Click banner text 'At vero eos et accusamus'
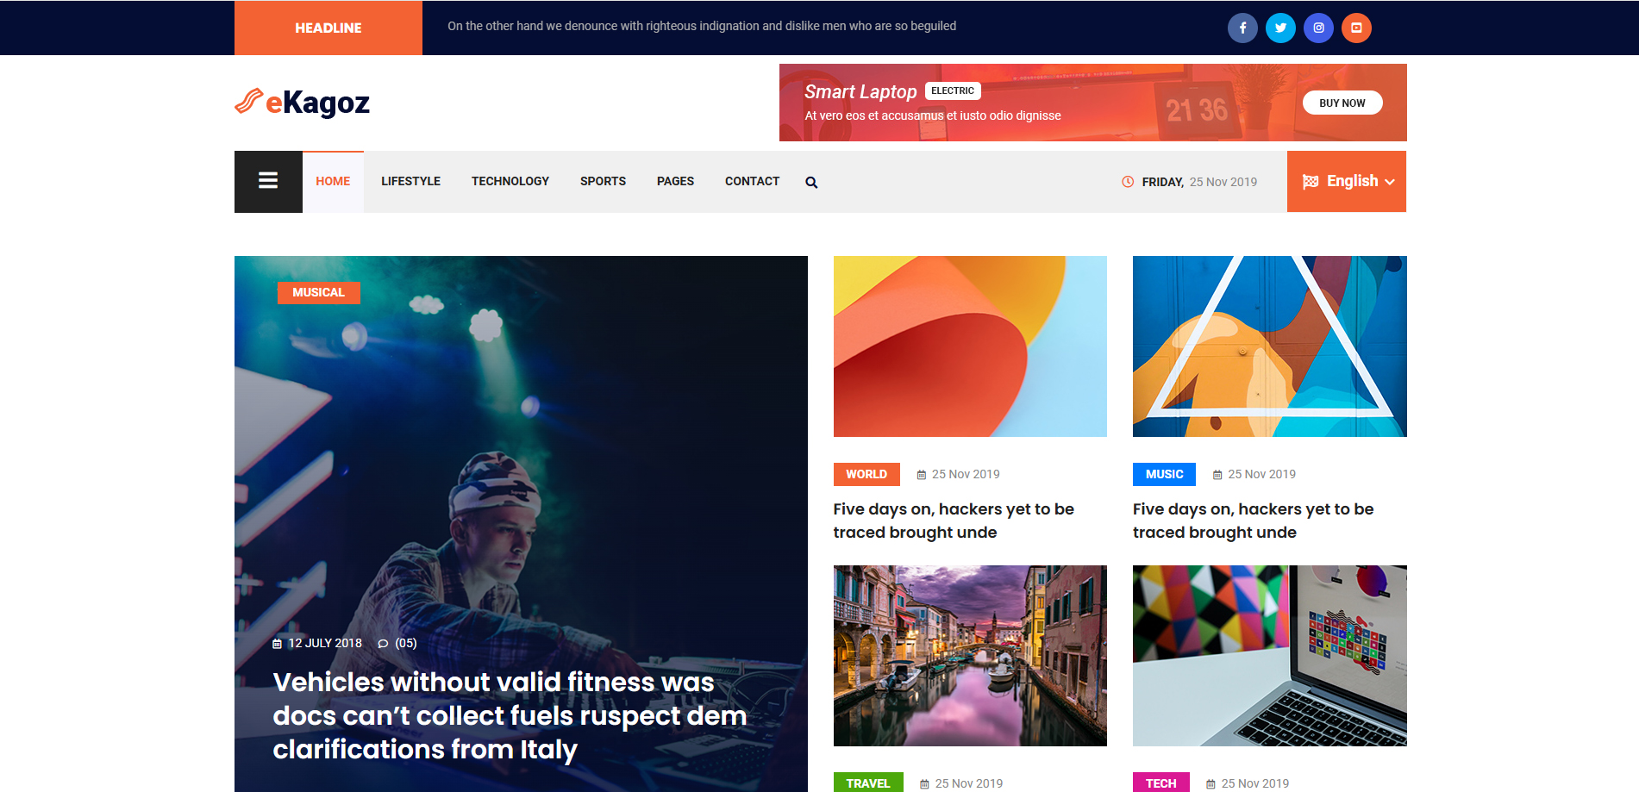Screen dimensions: 1639x792 point(933,115)
